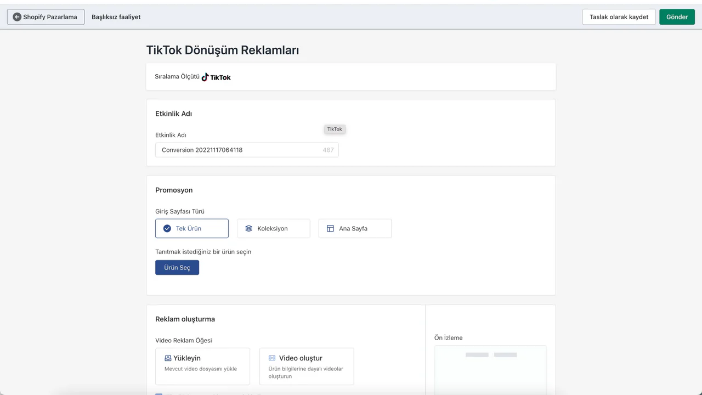
Task: Submit using the Gönder button
Action: coord(677,17)
